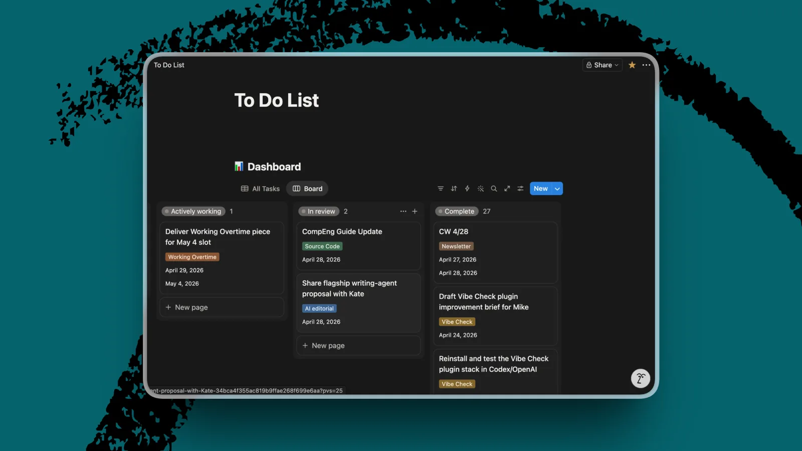802x451 pixels.
Task: Click the May 4, 2026 date
Action: (182, 284)
